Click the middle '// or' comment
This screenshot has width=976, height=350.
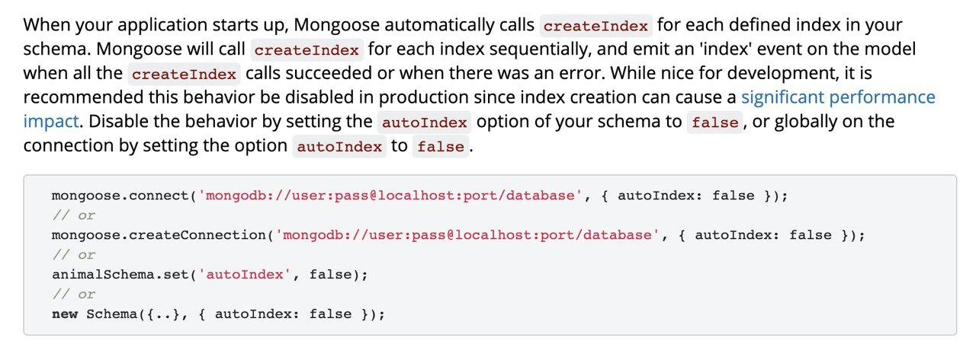pyautogui.click(x=74, y=255)
